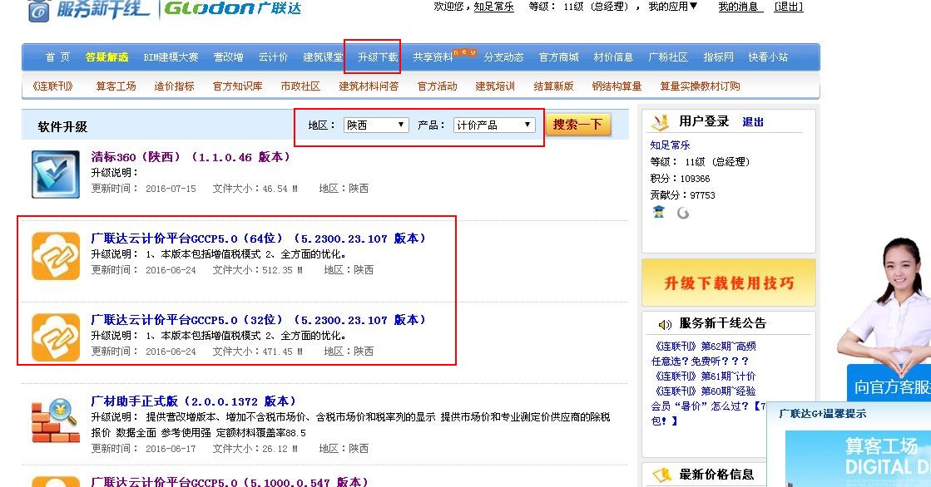Viewport: 931px width, 487px height.
Task: Open the 广材助手正式版 2.0.0.1372 title link
Action: 194,401
